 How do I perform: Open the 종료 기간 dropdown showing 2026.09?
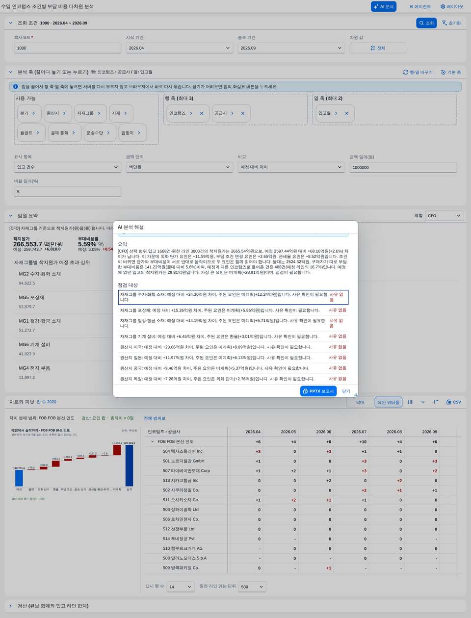click(x=291, y=48)
